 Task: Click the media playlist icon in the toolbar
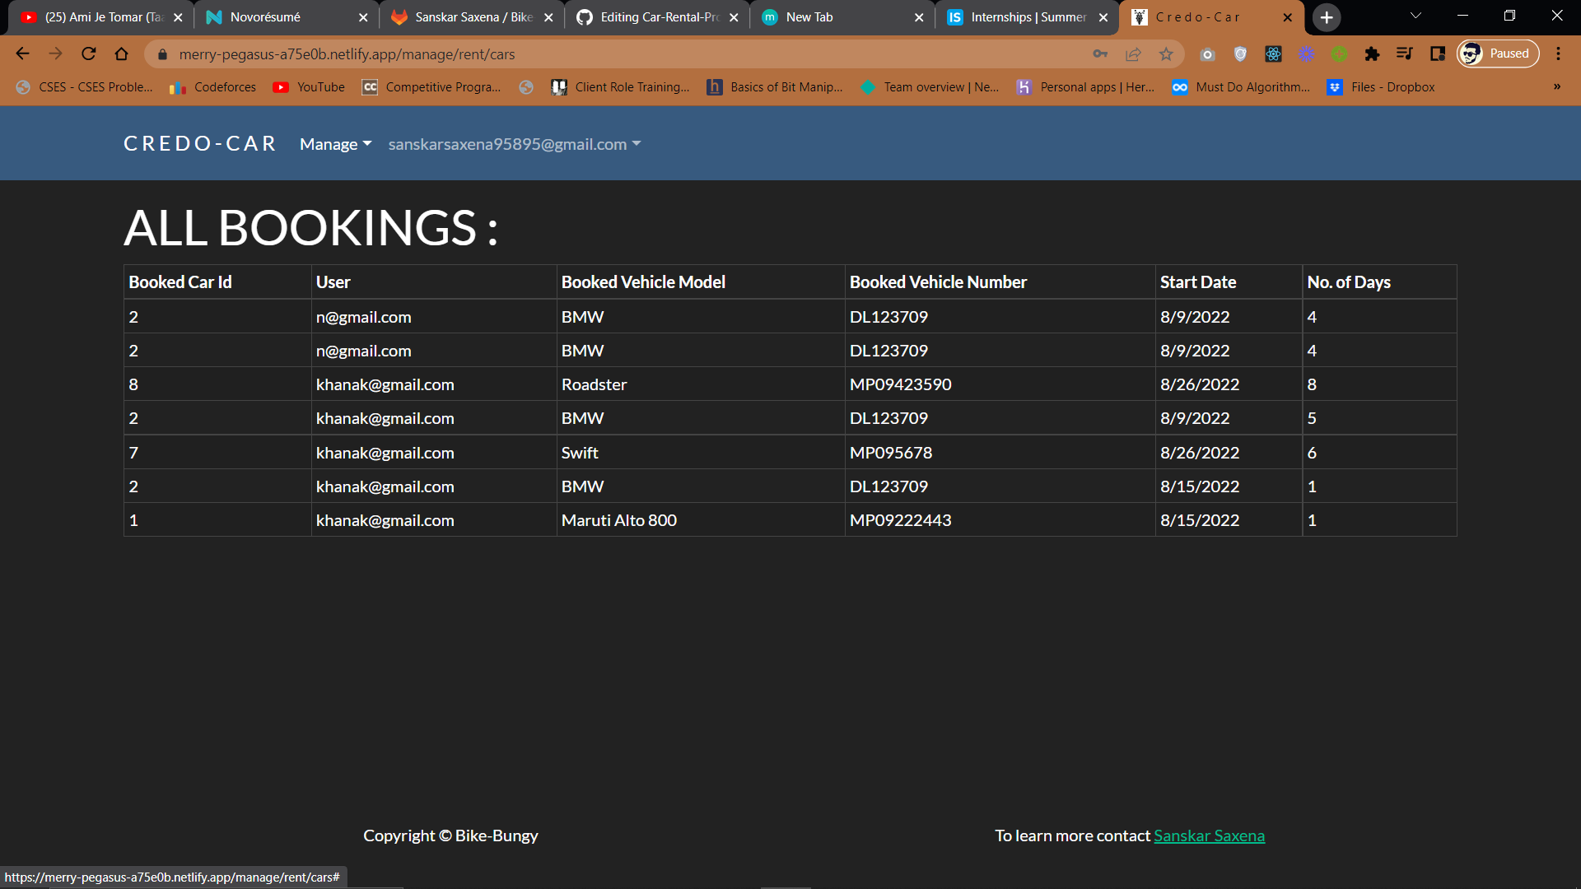pyautogui.click(x=1405, y=54)
